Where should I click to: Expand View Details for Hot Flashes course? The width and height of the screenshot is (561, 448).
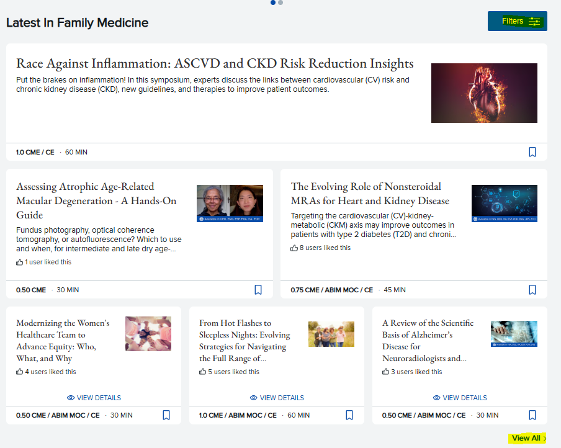(277, 398)
